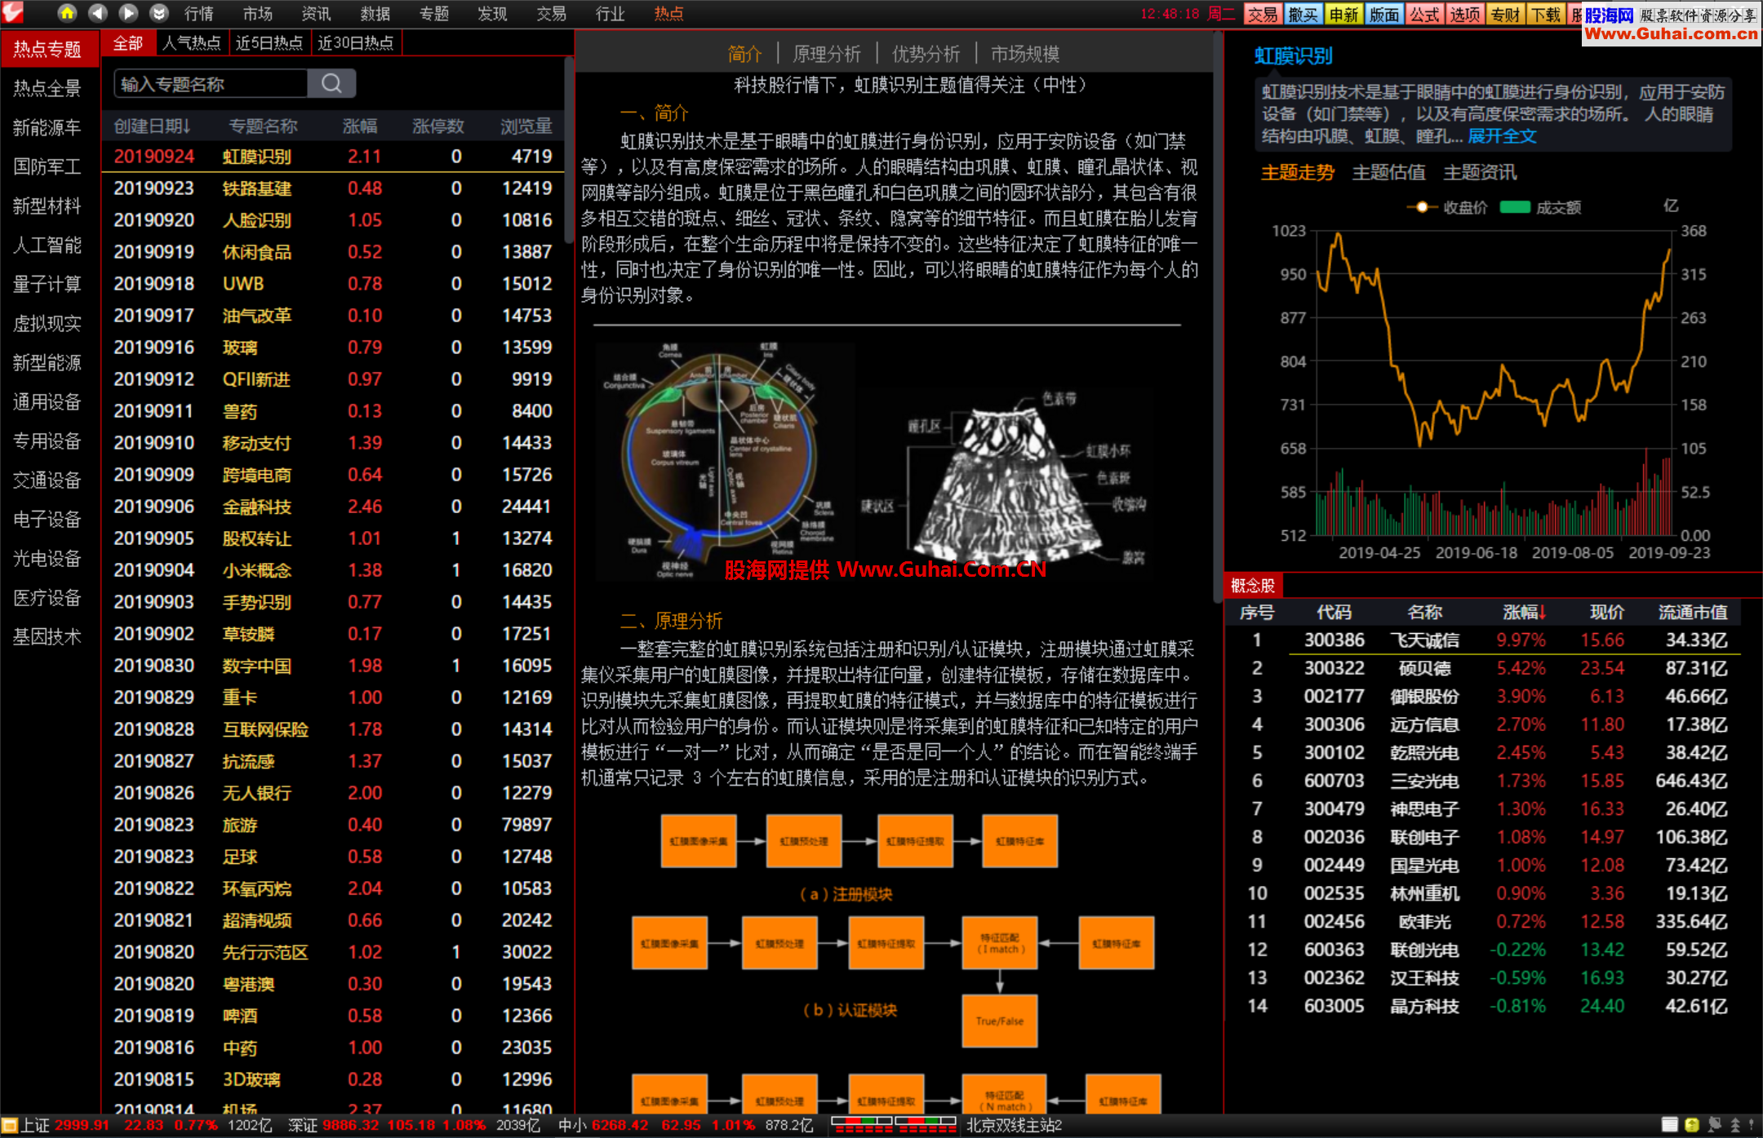Click the article pane vertical scrollbar
The height and width of the screenshot is (1138, 1763).
click(1217, 318)
